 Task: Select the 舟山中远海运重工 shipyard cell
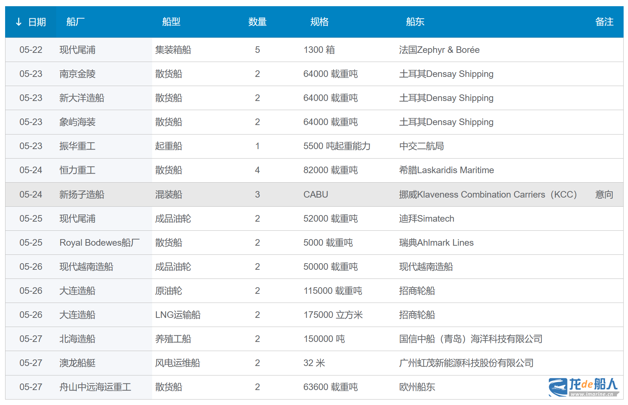[x=95, y=387]
